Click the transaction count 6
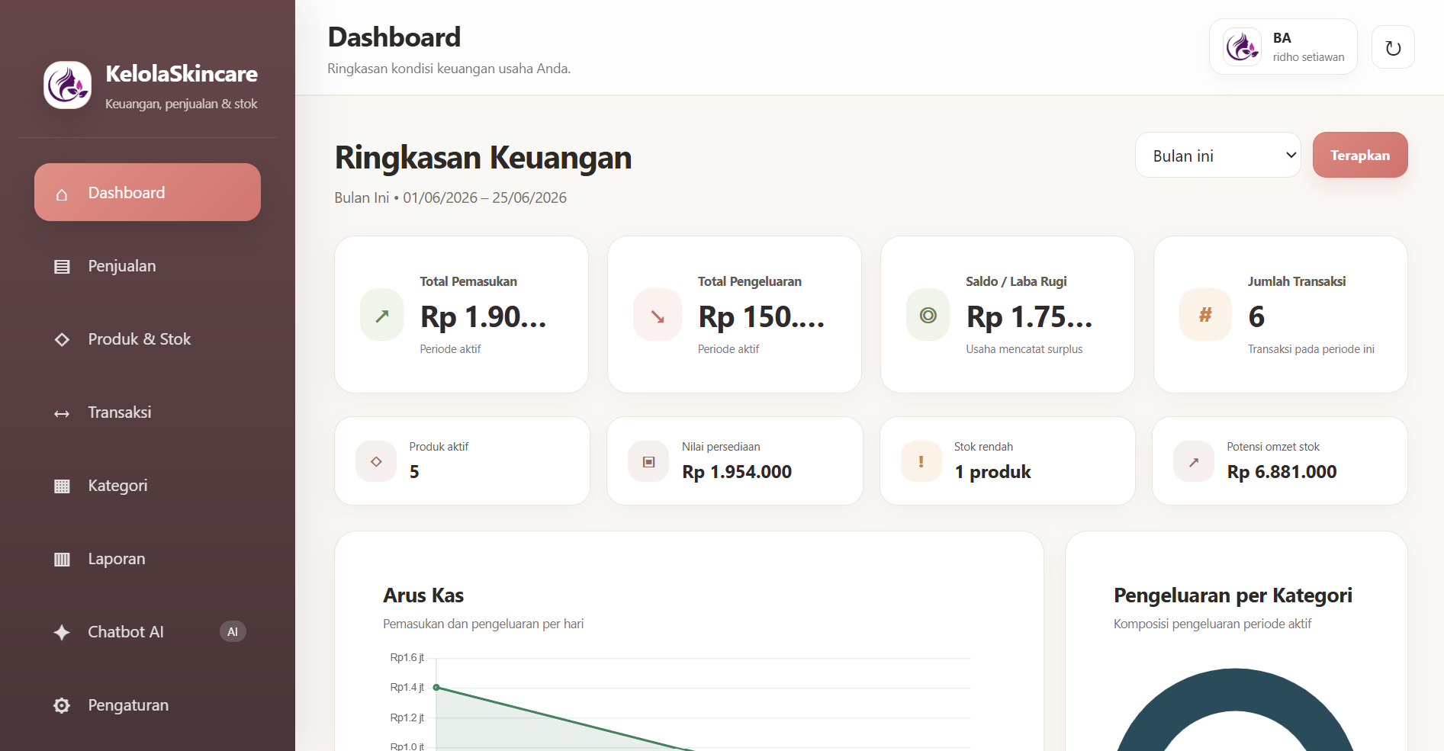Screen dimensions: 1444x751 [x=1256, y=316]
